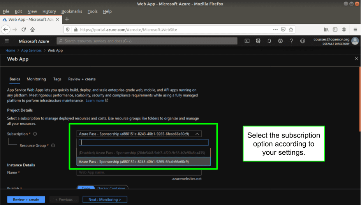Viewport: 361px width, 205px height.
Task: Open the Directory and subscription filter icon
Action: click(258, 41)
